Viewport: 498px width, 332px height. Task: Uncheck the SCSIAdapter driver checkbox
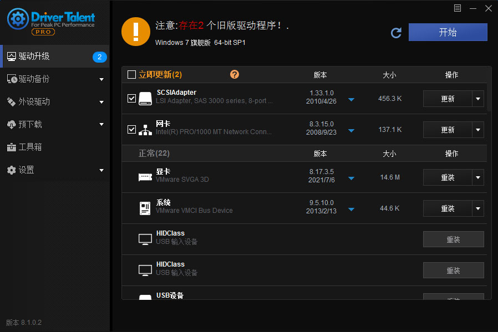(x=131, y=98)
